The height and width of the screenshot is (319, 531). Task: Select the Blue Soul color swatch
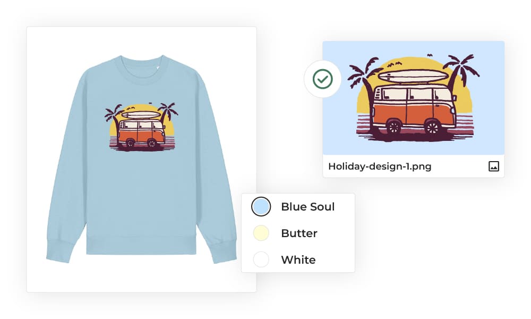pos(261,206)
